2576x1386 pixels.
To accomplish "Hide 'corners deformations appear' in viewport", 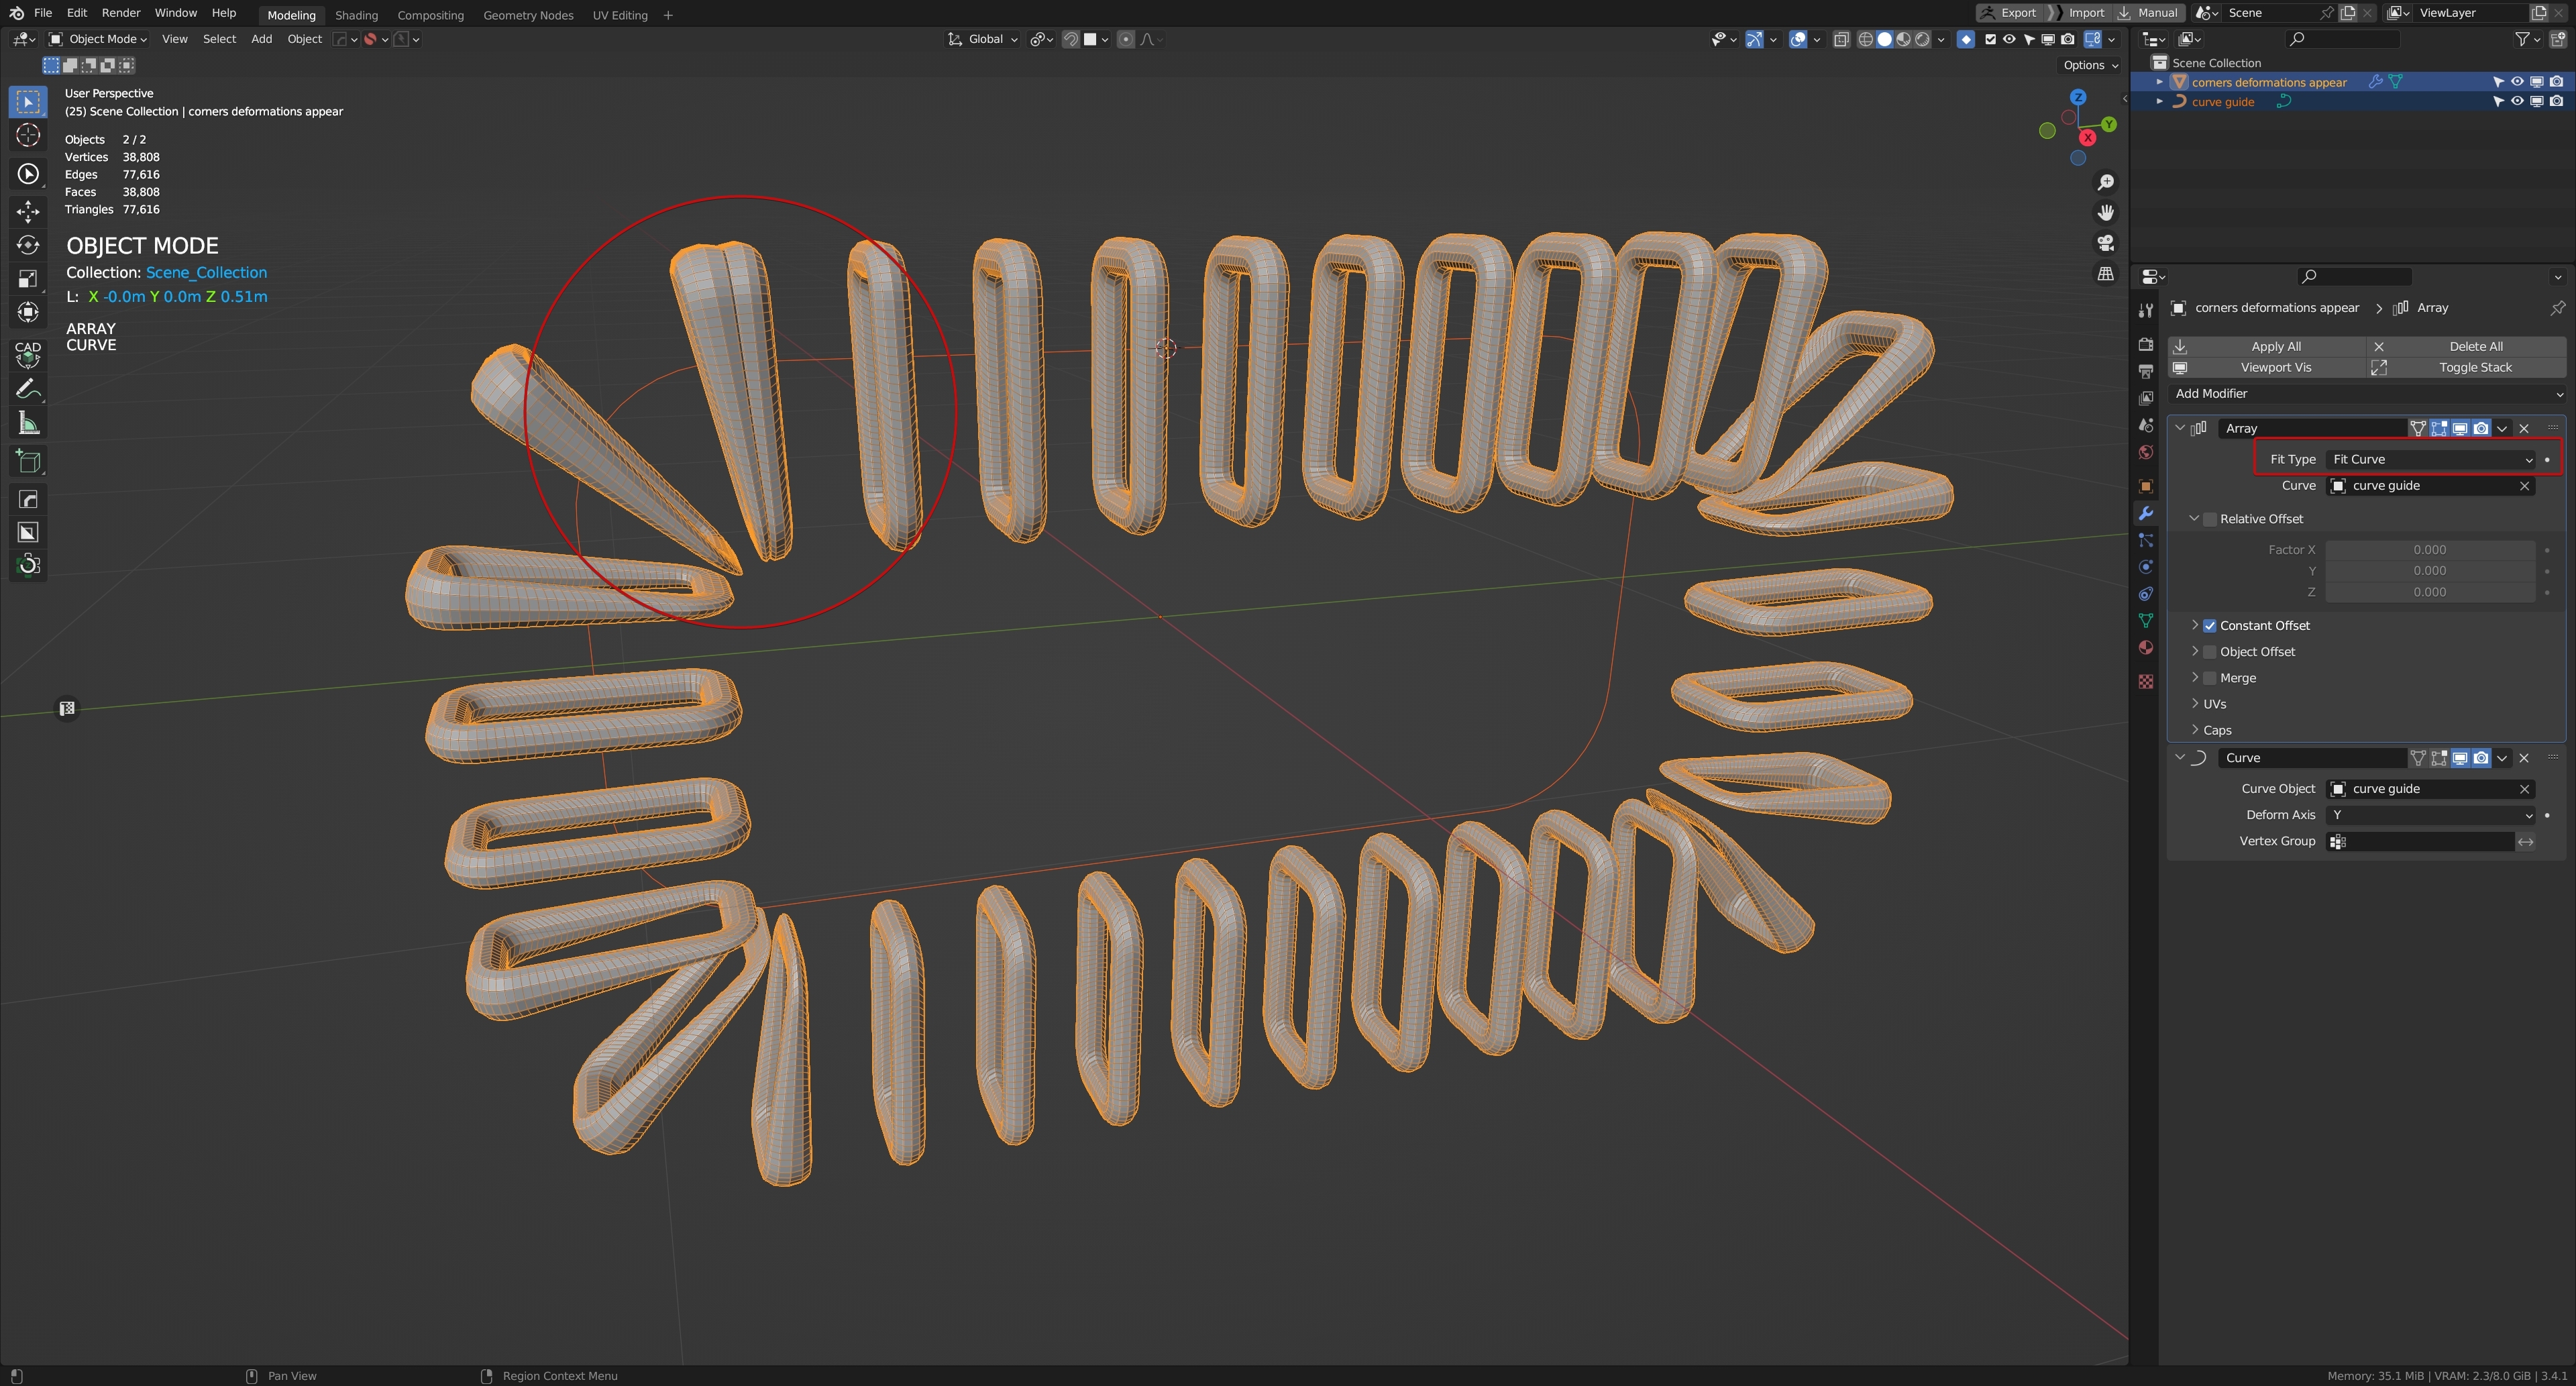I will point(2517,82).
